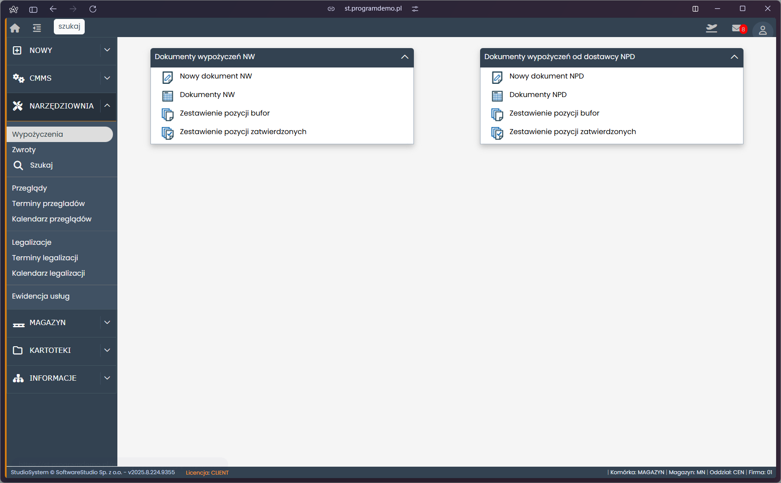Screen dimensions: 781x483
Task: Click the Zestawienie pozycji zatwierdzonych NW icon
Action: 168,133
